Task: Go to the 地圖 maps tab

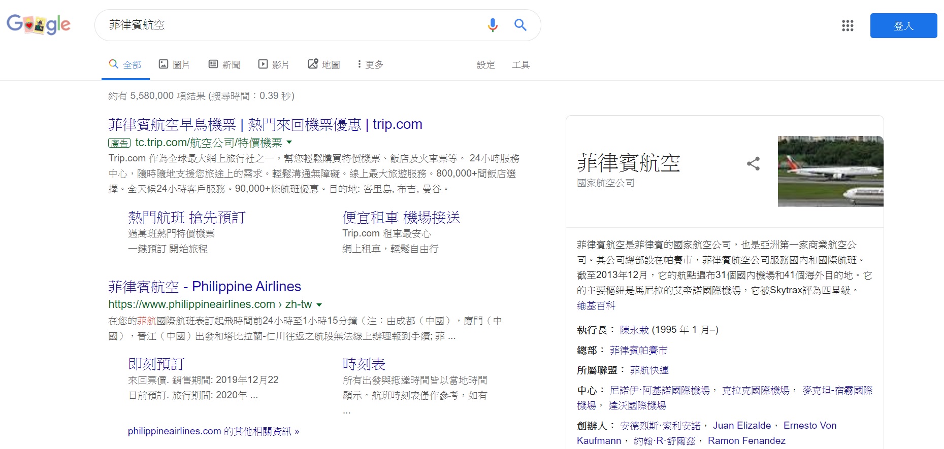Action: tap(324, 64)
